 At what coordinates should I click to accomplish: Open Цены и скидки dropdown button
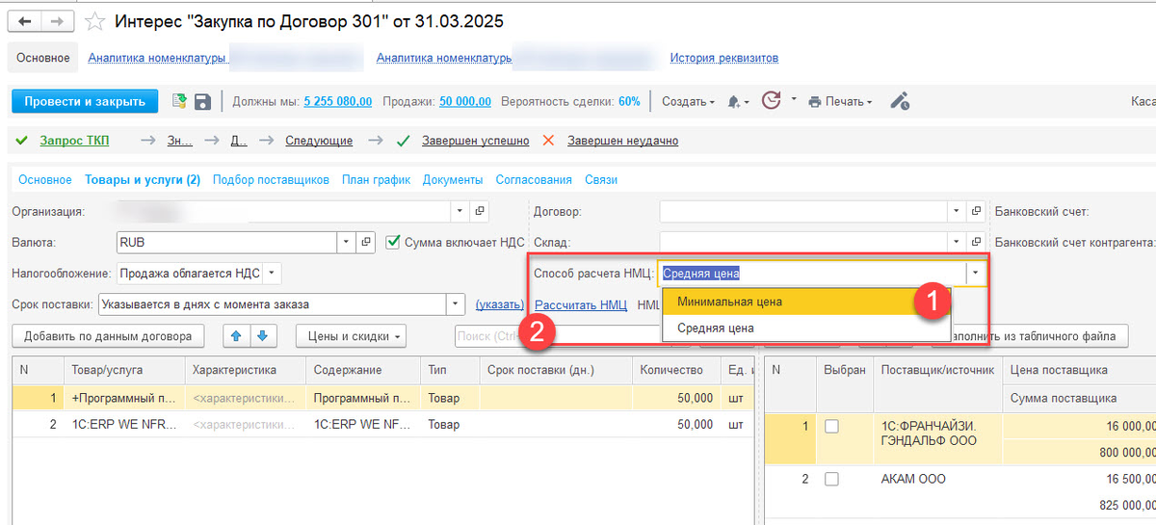(x=351, y=336)
